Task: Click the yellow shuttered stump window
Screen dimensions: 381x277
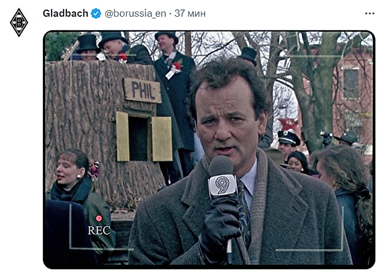Action: click(144, 137)
